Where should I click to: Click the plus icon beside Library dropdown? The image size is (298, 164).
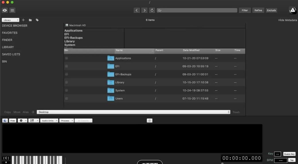click(23, 20)
